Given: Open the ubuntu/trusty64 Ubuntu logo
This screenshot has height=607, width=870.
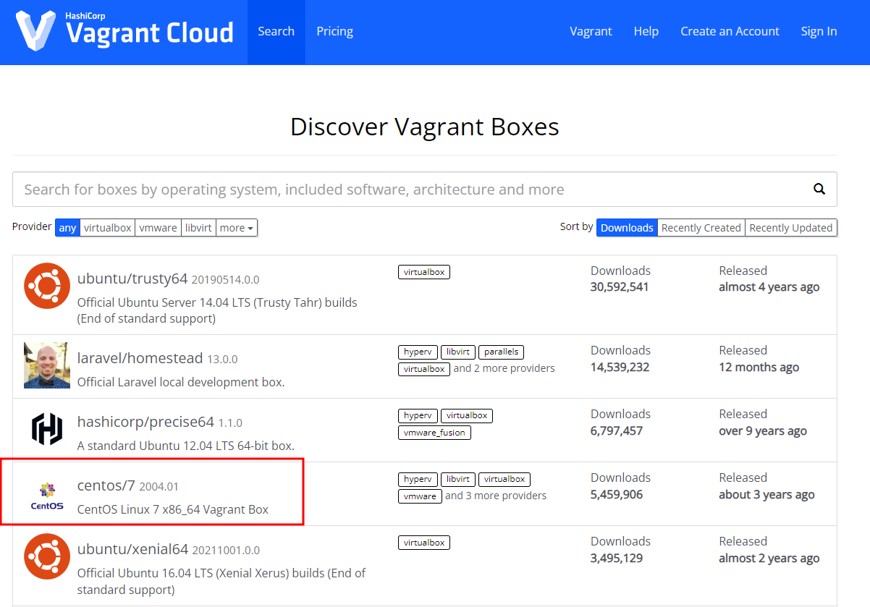Looking at the screenshot, I should click(47, 286).
